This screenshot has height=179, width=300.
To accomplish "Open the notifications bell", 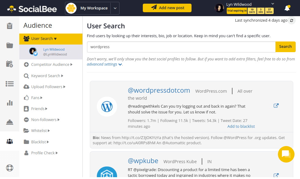I will click(x=287, y=8).
